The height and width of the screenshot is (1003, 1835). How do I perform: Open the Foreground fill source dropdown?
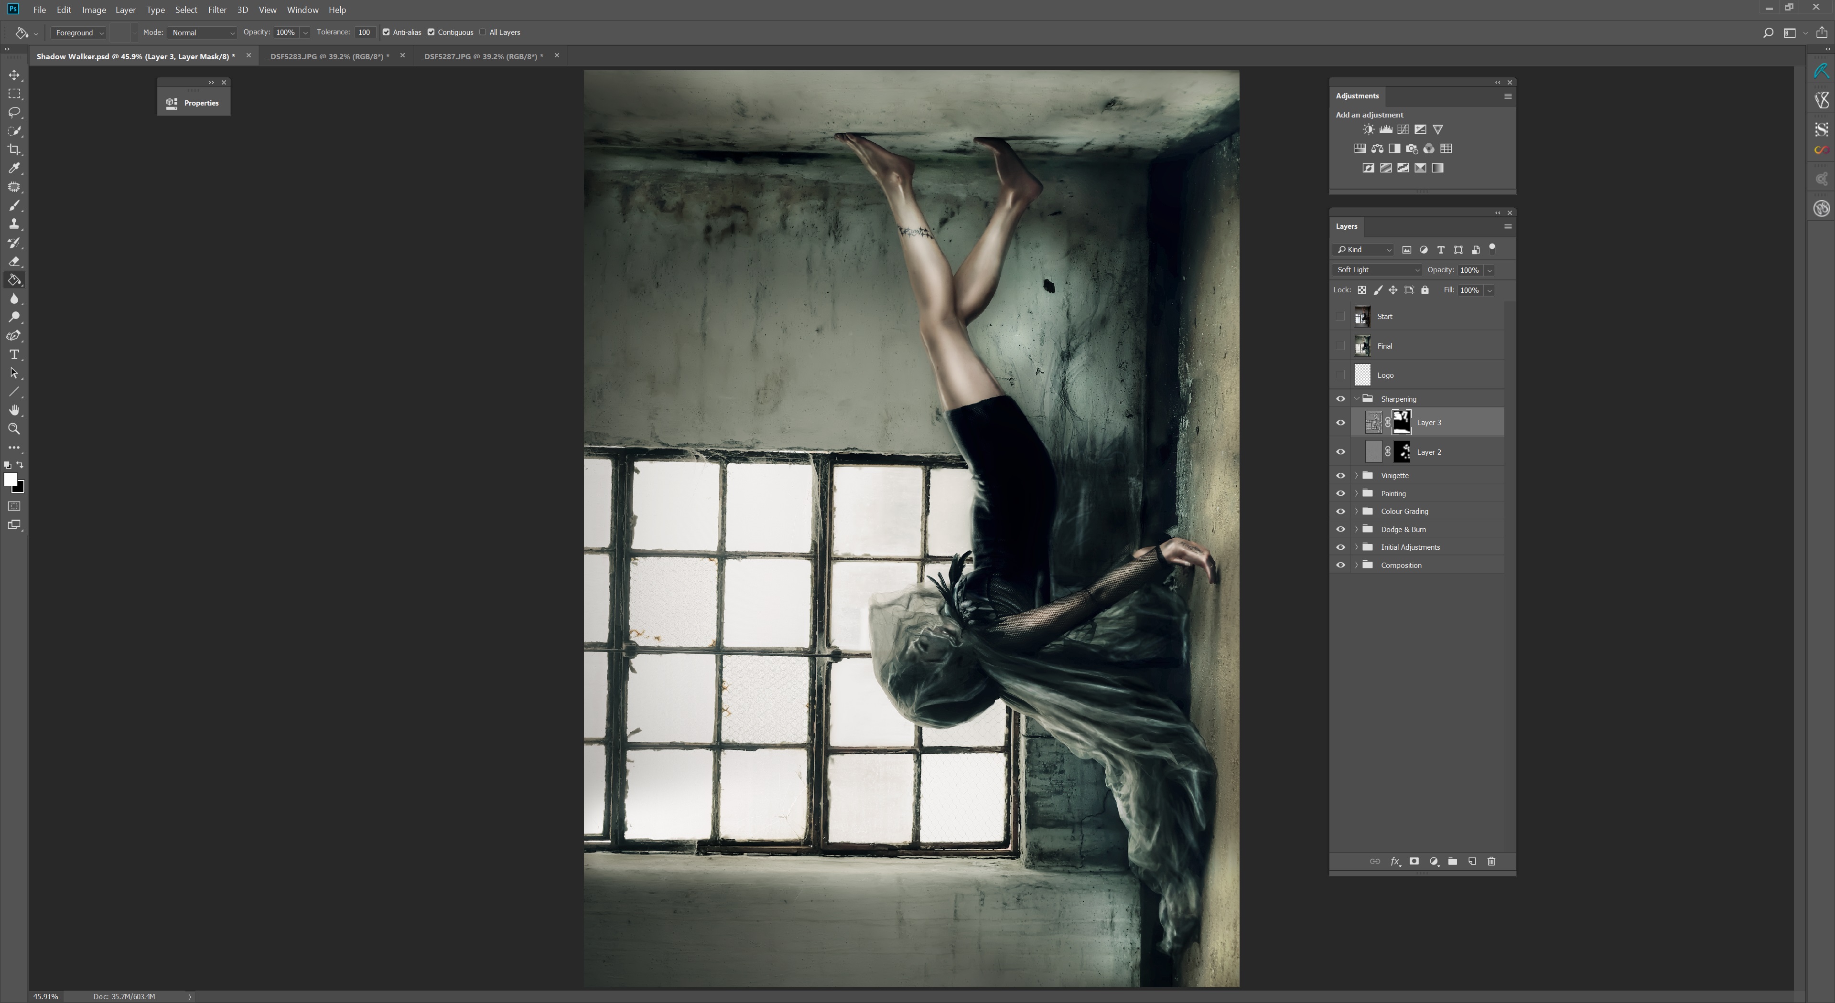79,33
